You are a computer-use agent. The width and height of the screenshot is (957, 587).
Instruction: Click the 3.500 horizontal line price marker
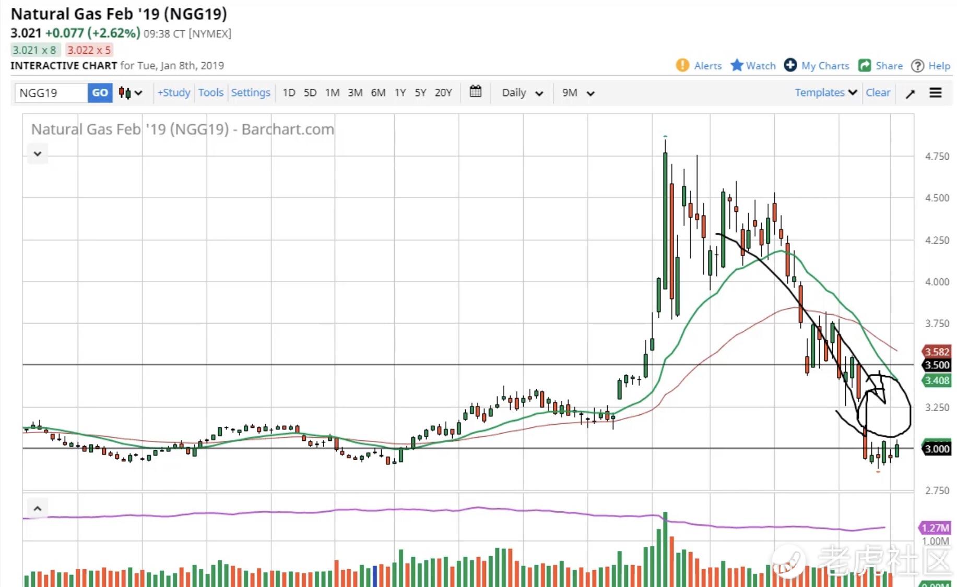[x=937, y=365]
